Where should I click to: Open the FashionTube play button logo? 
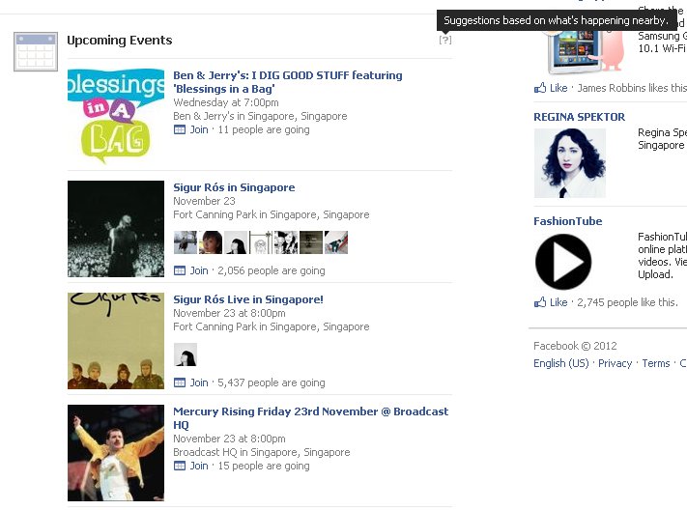(x=563, y=262)
